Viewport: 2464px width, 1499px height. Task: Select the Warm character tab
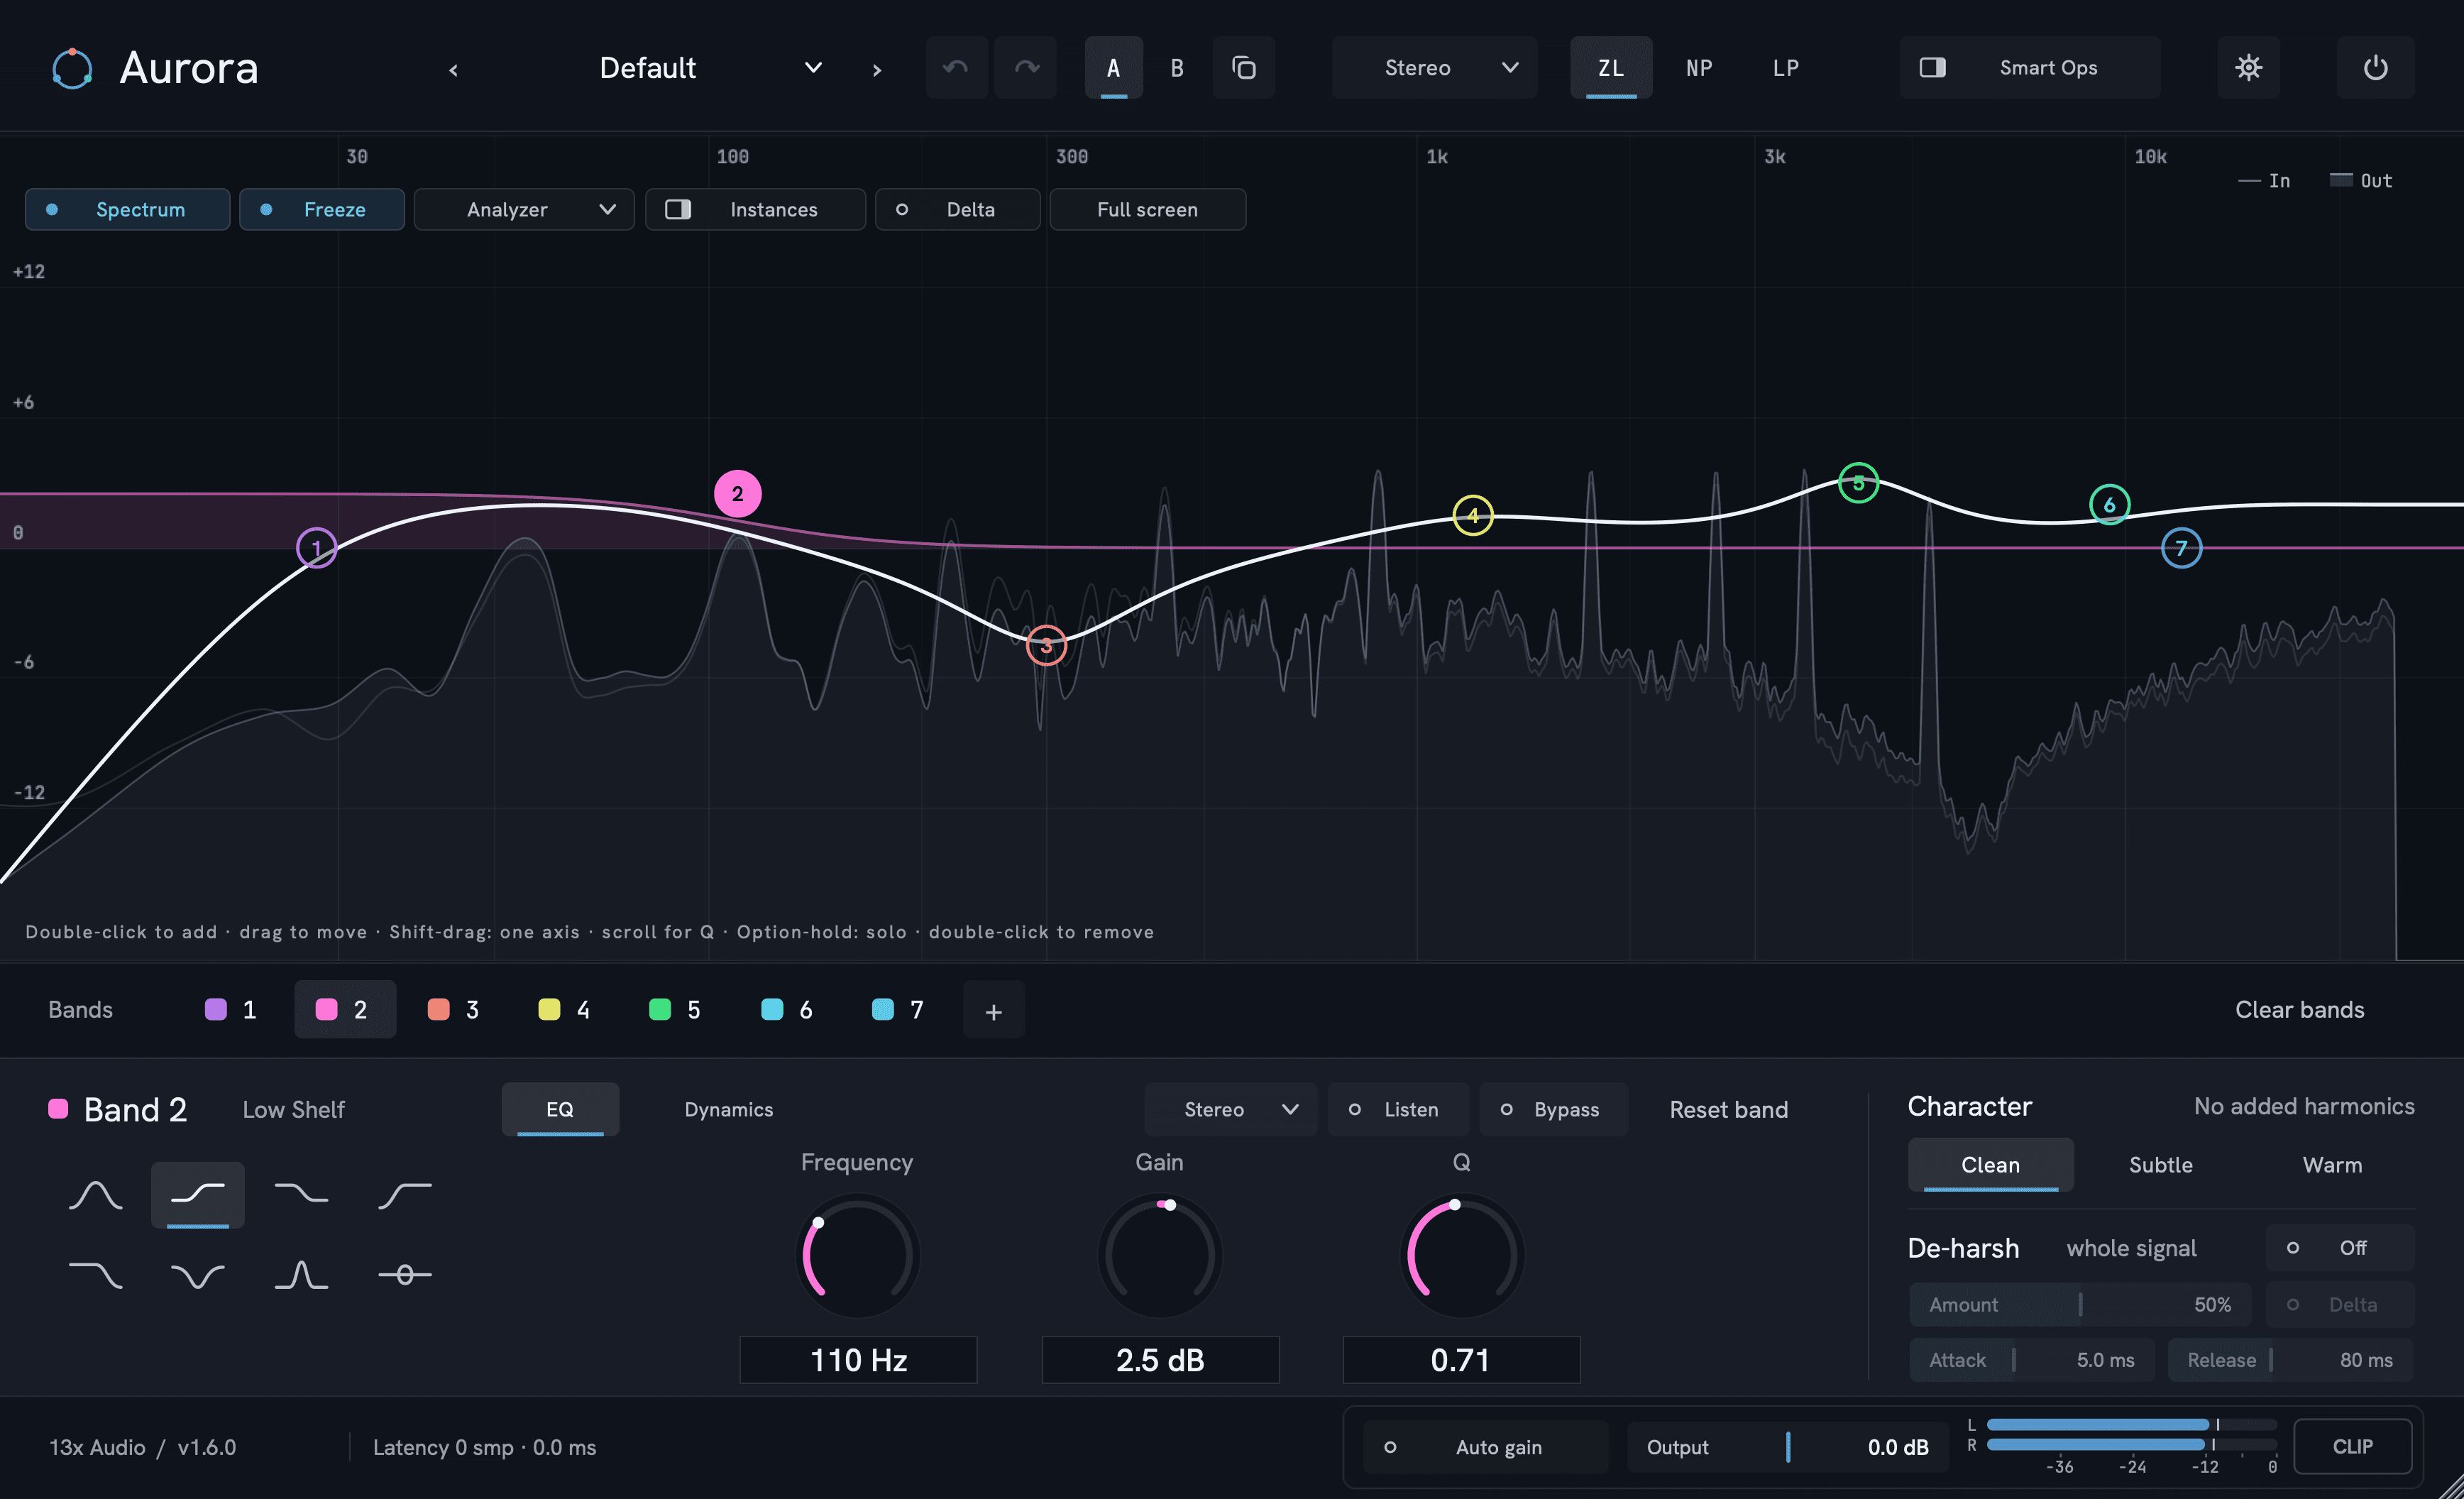(x=2331, y=1165)
